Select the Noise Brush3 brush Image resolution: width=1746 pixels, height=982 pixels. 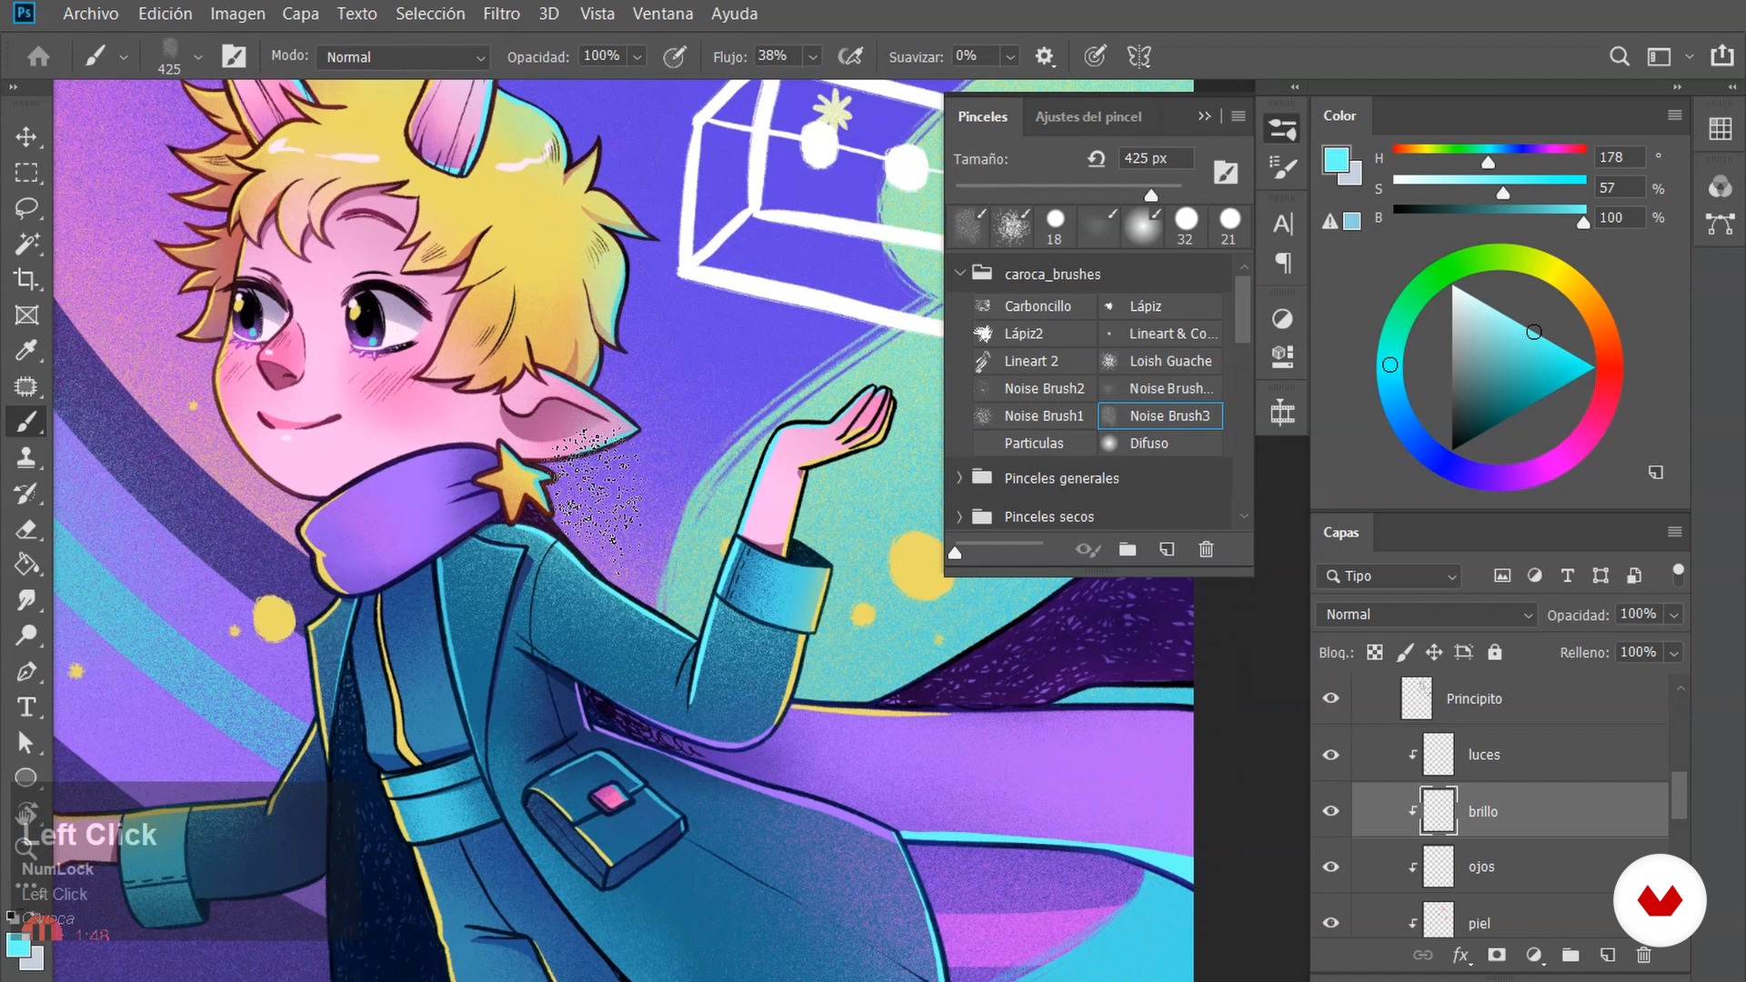pyautogui.click(x=1160, y=416)
